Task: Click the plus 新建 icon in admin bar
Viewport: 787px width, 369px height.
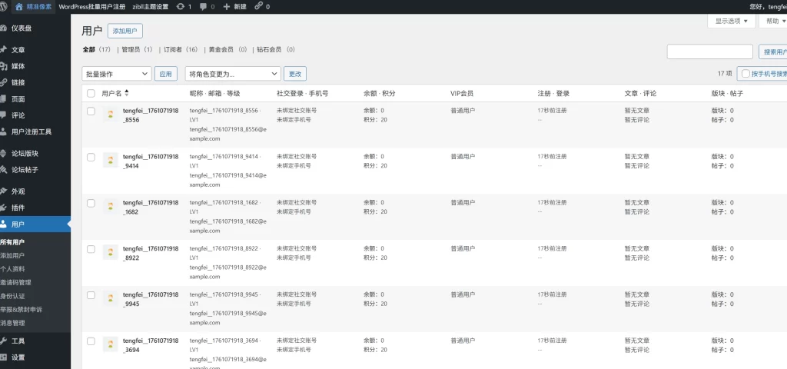Action: click(226, 6)
